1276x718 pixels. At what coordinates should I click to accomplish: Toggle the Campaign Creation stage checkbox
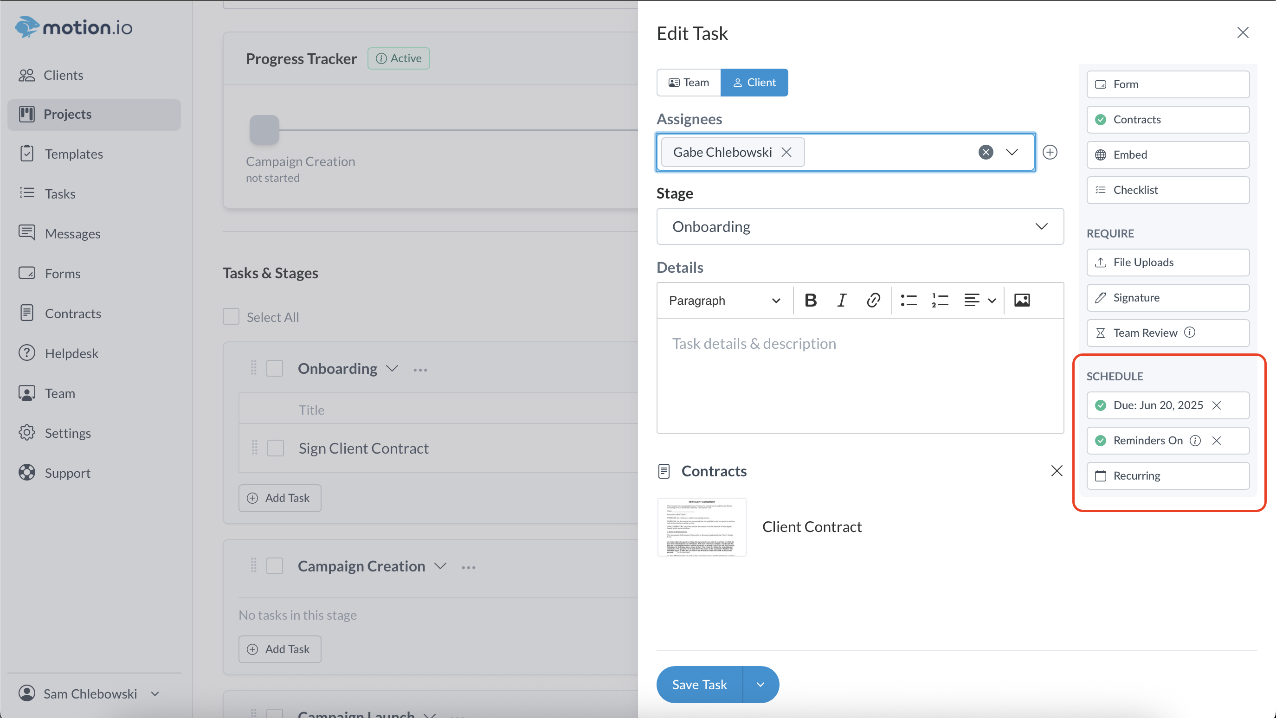coord(274,566)
